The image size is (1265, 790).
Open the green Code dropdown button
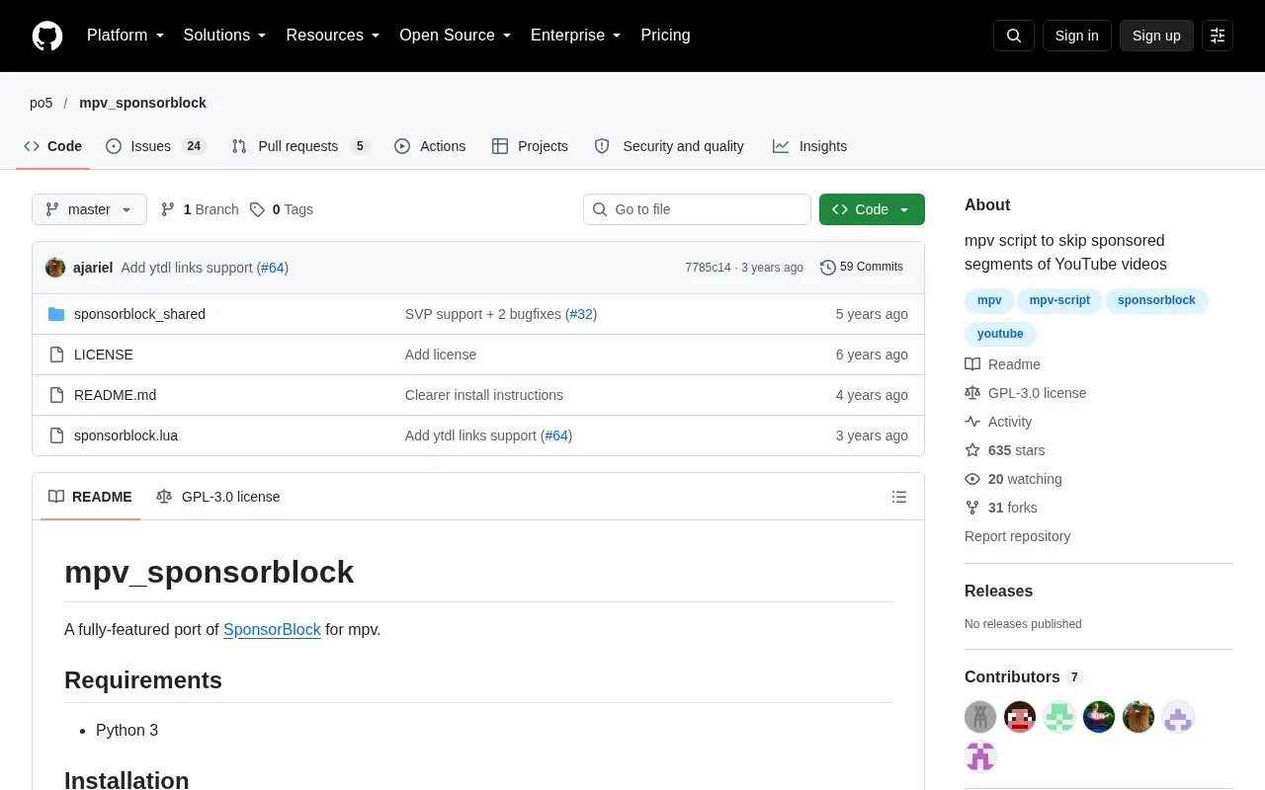coord(872,209)
